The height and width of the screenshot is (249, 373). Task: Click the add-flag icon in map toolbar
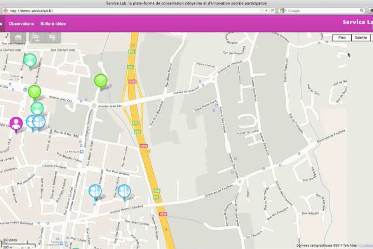[x=37, y=37]
